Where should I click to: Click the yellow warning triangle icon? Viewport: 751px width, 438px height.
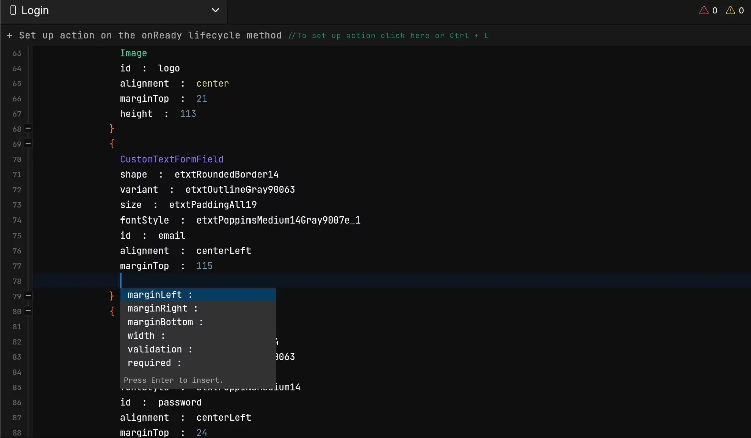[730, 10]
